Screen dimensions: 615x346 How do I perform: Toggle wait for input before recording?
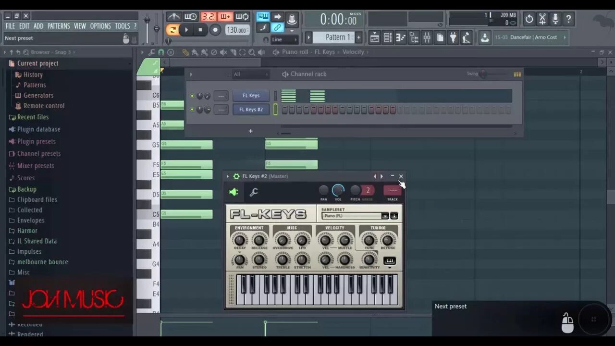[x=191, y=17]
